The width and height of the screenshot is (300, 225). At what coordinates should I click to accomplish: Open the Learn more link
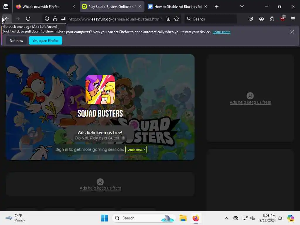point(221,32)
